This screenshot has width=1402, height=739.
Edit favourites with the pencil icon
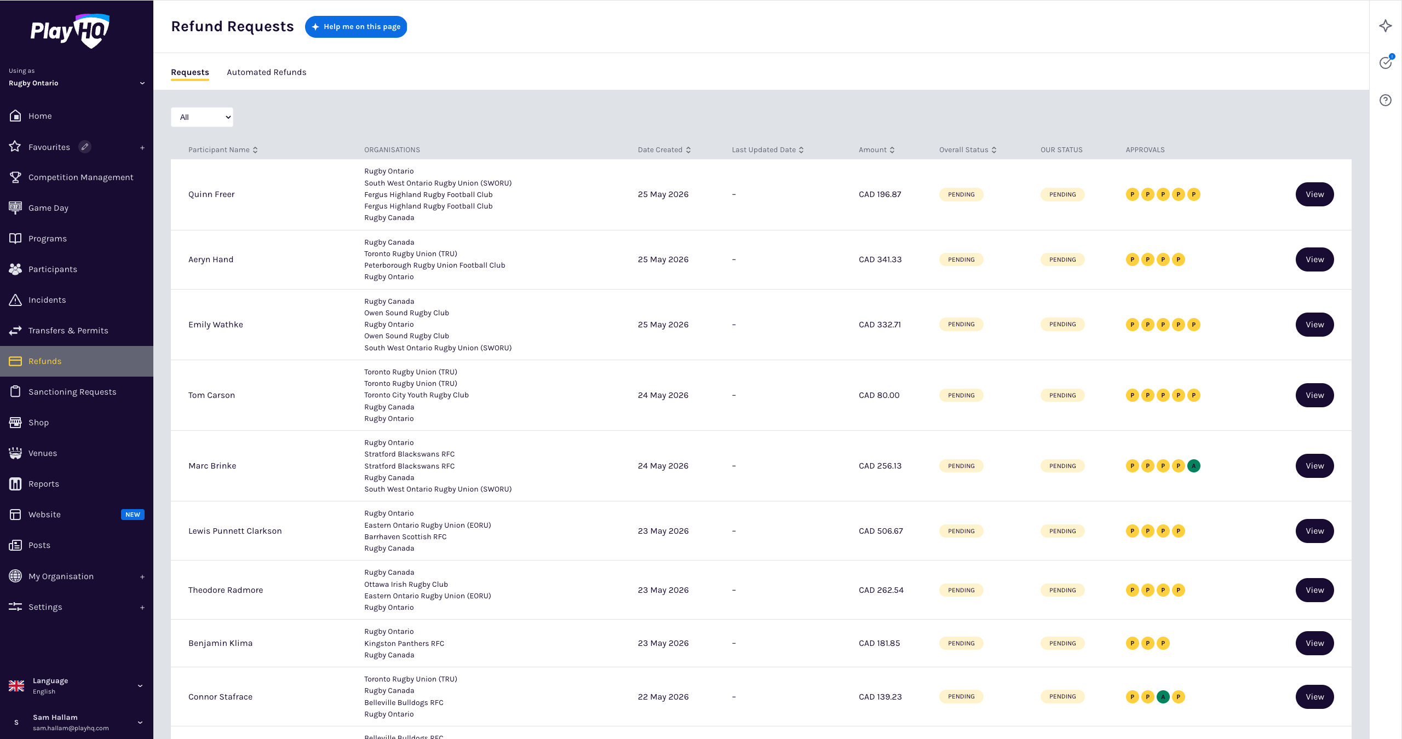pos(84,147)
